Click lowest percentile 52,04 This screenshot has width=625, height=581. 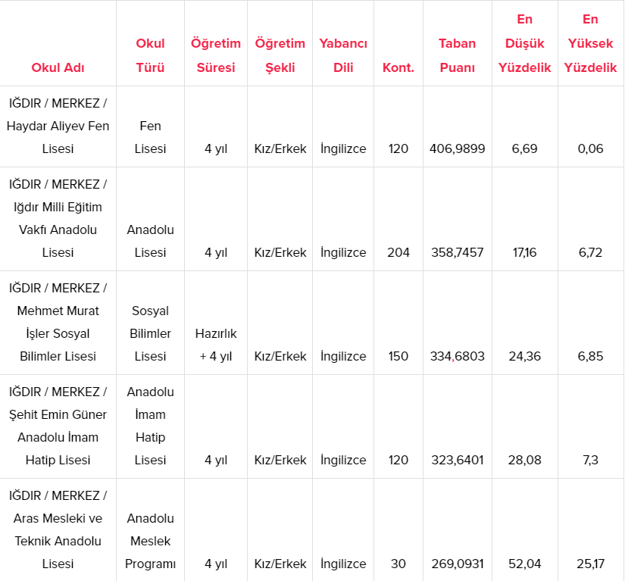point(524,564)
